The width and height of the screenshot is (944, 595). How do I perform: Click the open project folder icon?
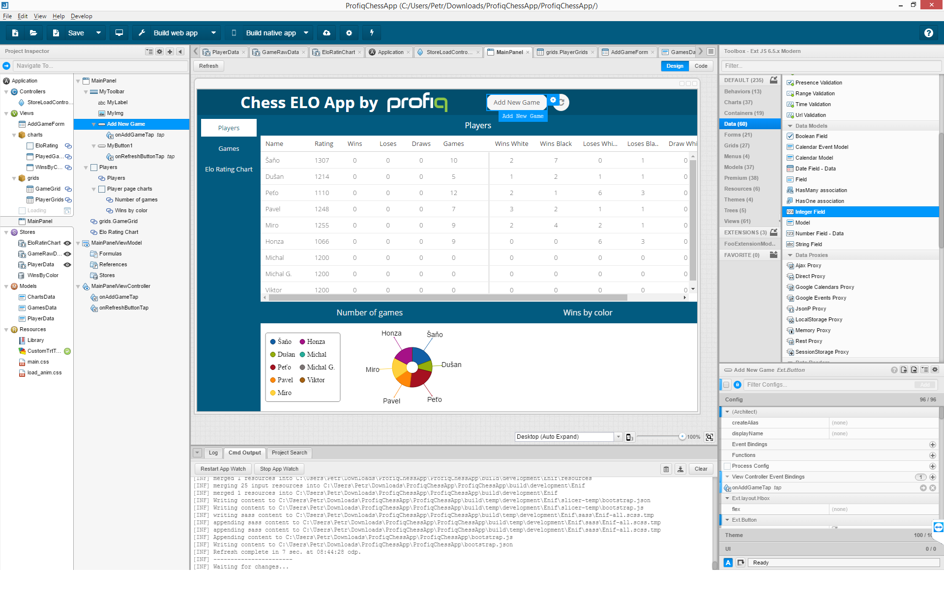click(x=33, y=33)
